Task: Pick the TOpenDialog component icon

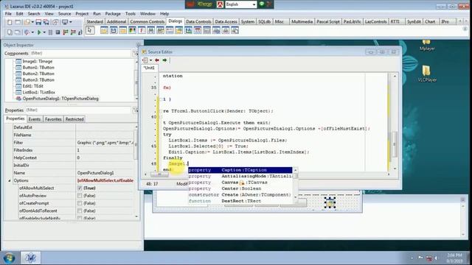Action: tap(104, 30)
